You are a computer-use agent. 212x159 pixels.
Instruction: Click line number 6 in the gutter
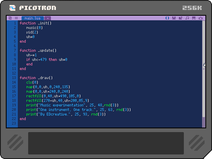tap(15, 46)
